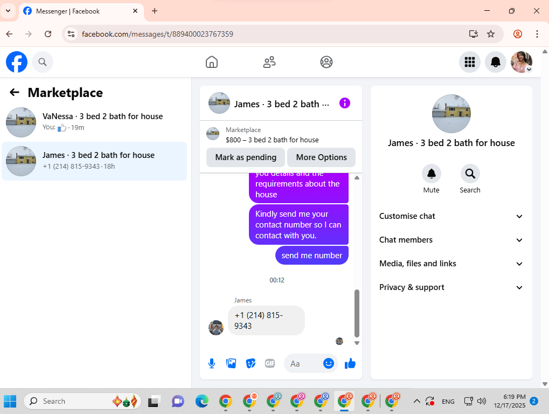The width and height of the screenshot is (549, 414).
Task: Send a thumbs-up like
Action: click(350, 363)
